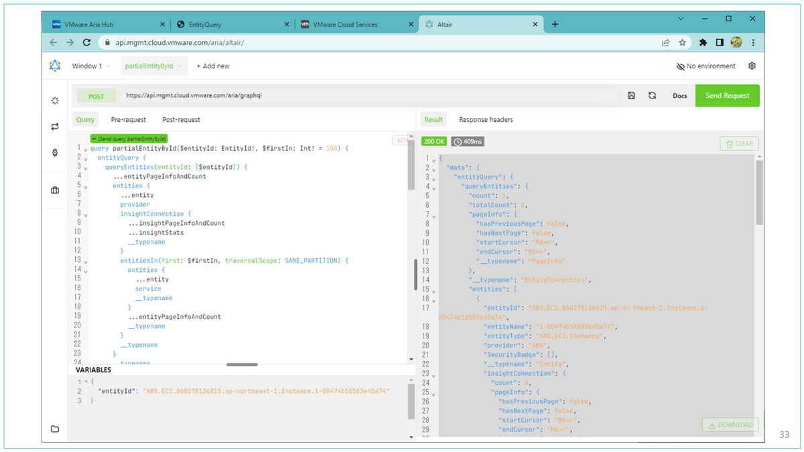Image resolution: width=804 pixels, height=452 pixels.
Task: Open the Chrome three-dot menu
Action: [x=753, y=42]
